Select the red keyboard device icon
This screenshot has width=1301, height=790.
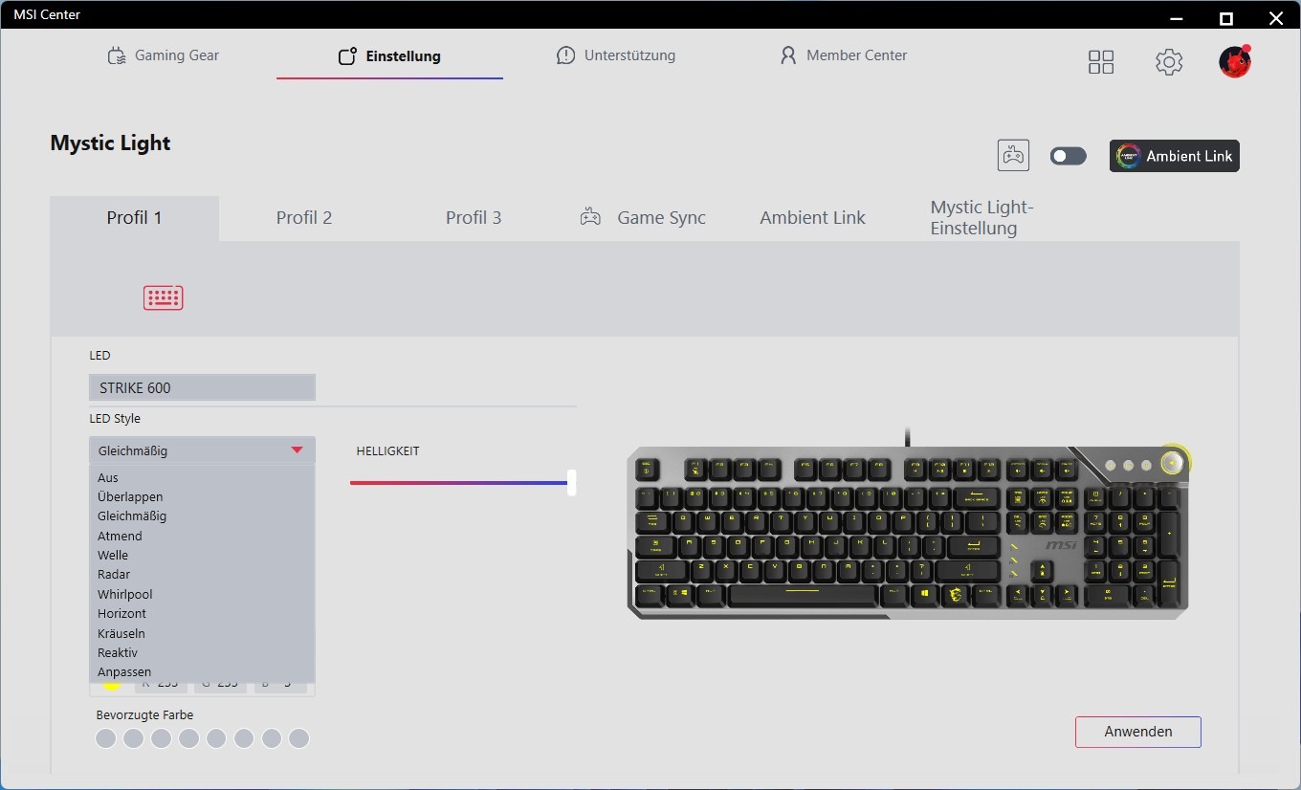164,297
